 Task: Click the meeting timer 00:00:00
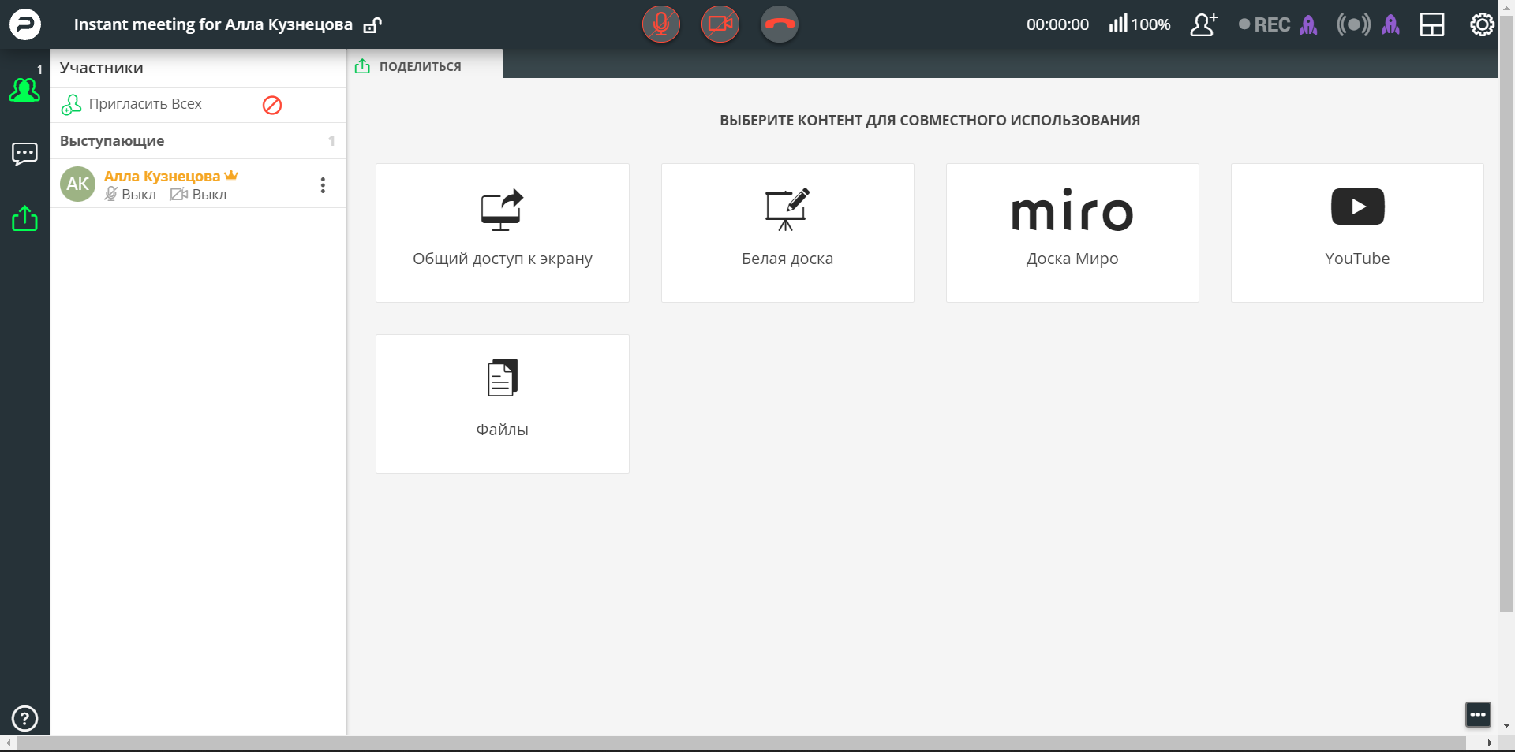[x=1057, y=24]
